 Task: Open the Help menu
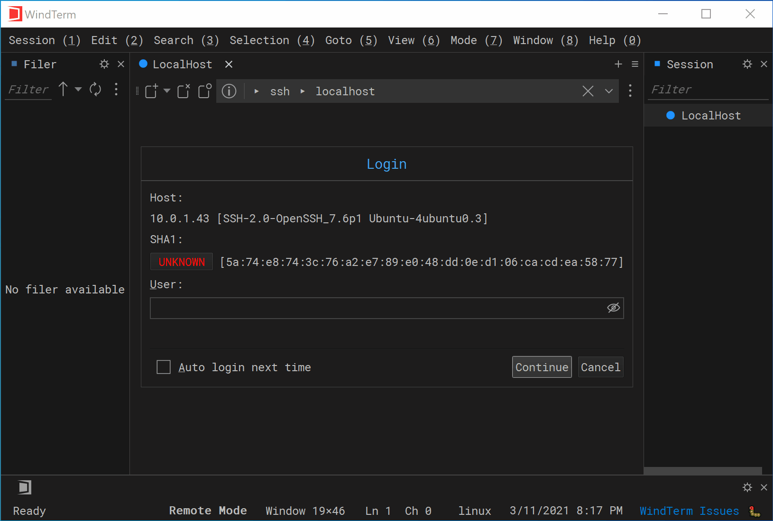tap(615, 40)
